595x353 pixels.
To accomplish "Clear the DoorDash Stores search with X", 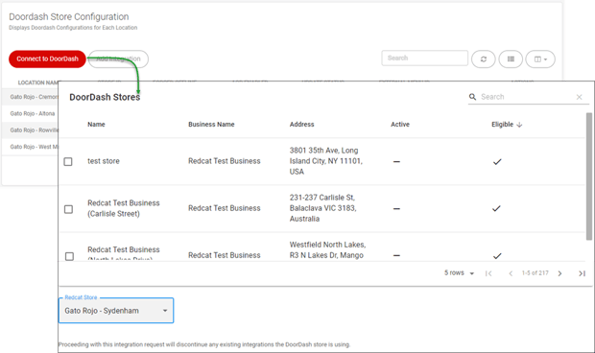I will point(579,97).
